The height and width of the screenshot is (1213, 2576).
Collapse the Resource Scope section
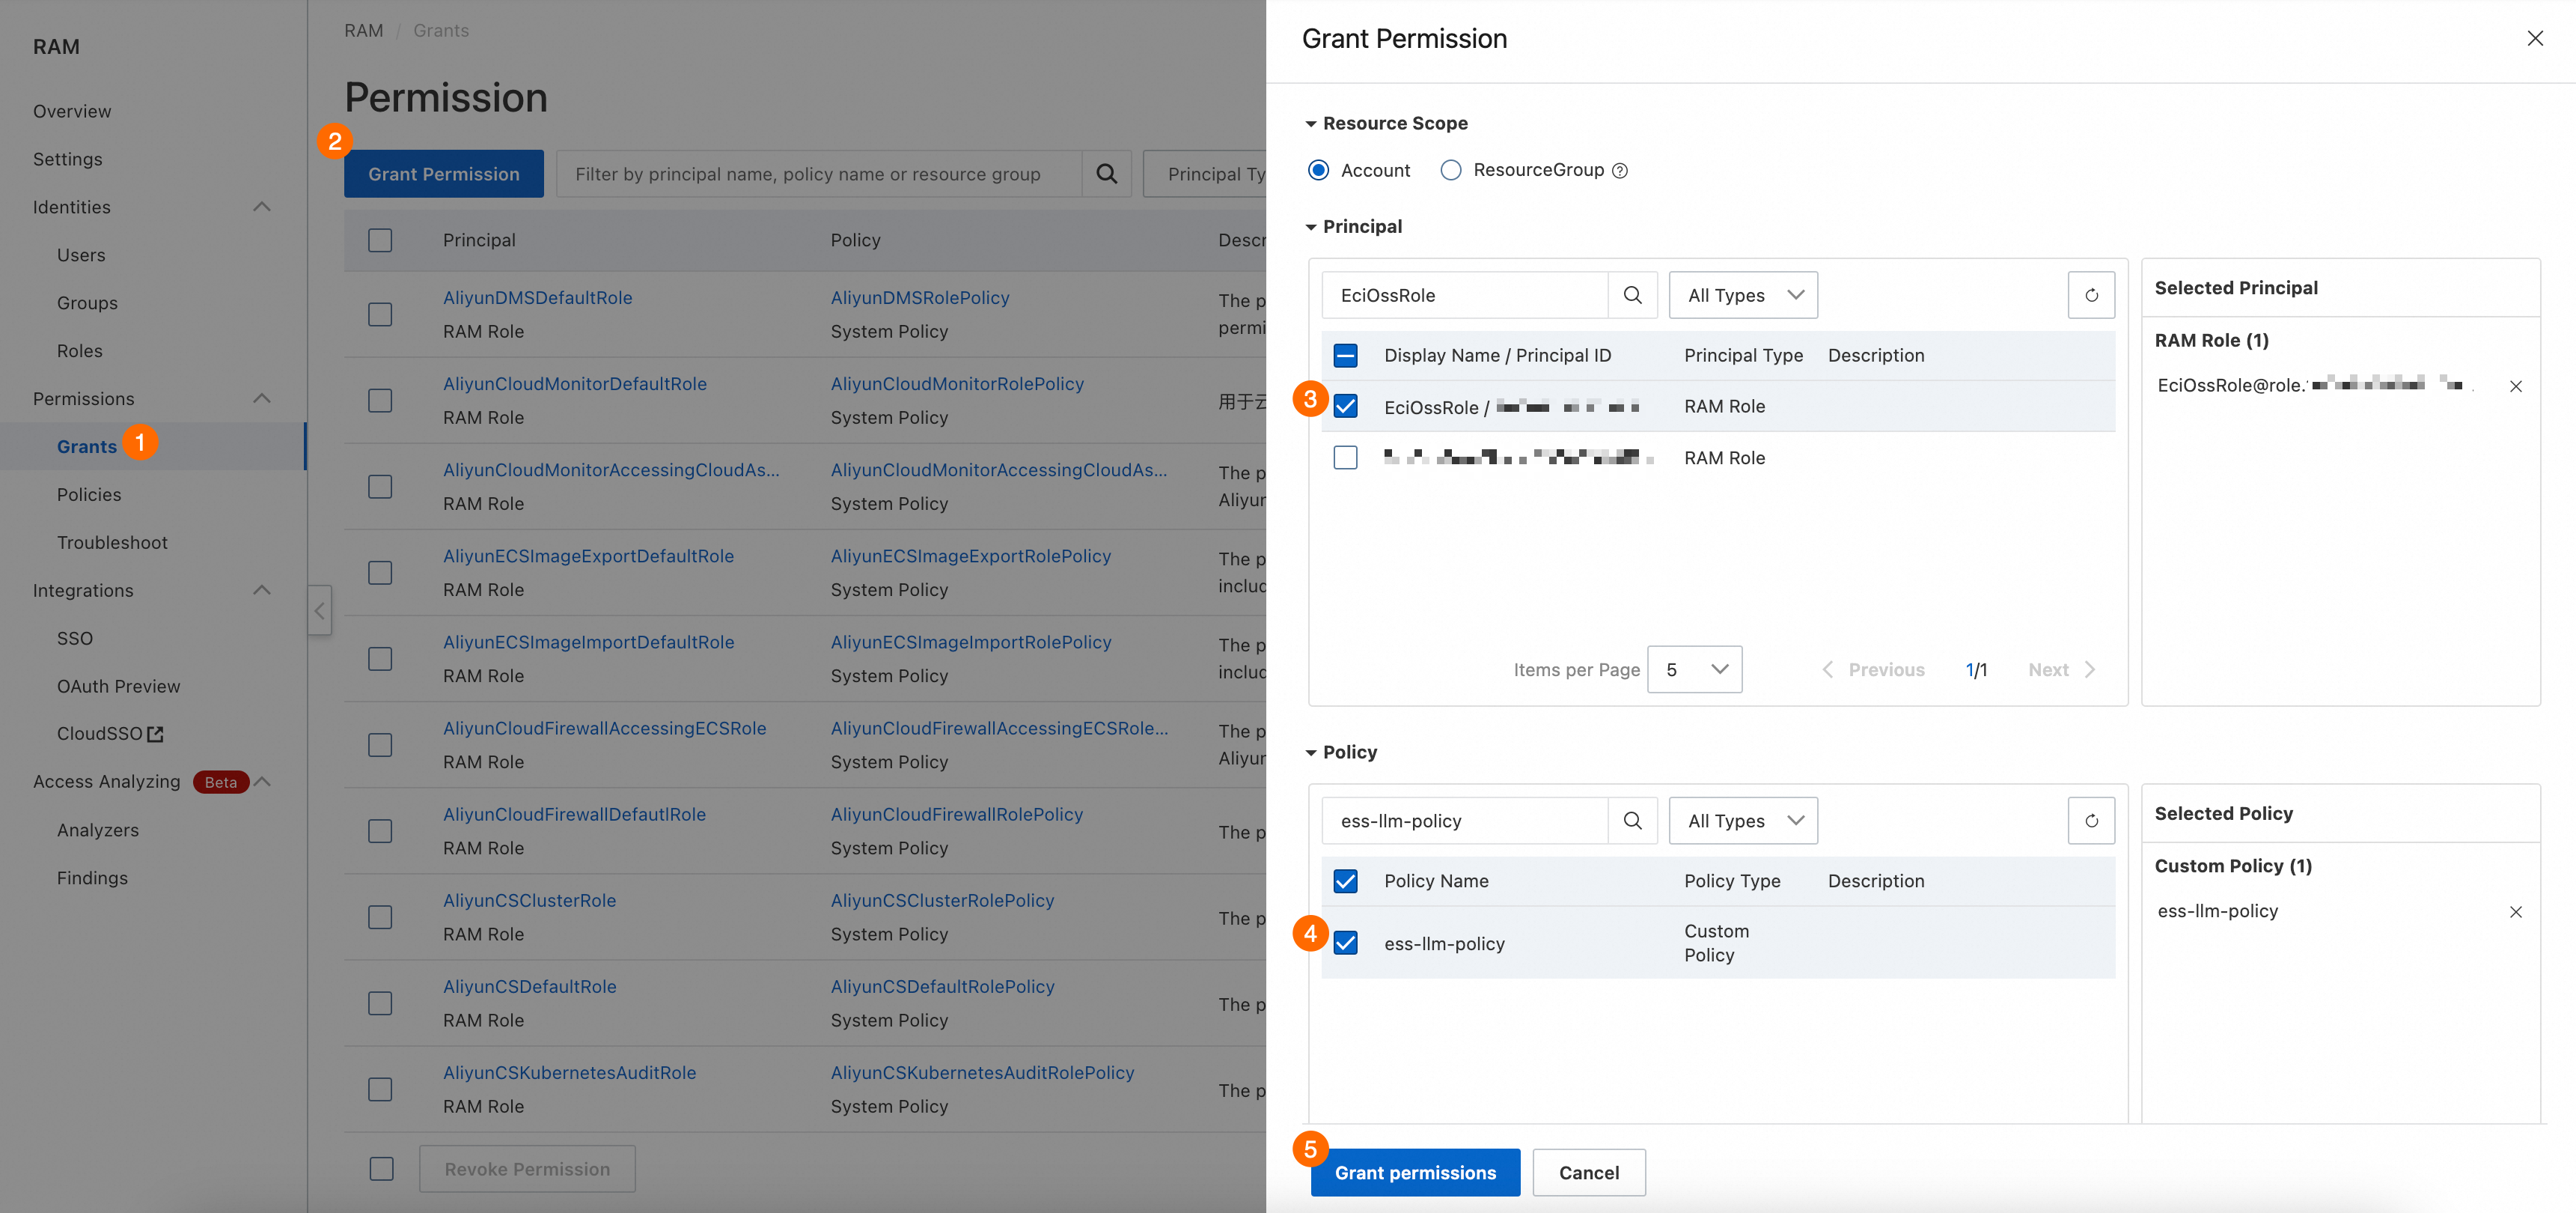pyautogui.click(x=1310, y=124)
